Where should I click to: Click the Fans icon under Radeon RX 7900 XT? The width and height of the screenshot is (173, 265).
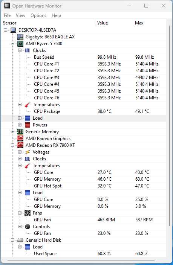pos(28,213)
